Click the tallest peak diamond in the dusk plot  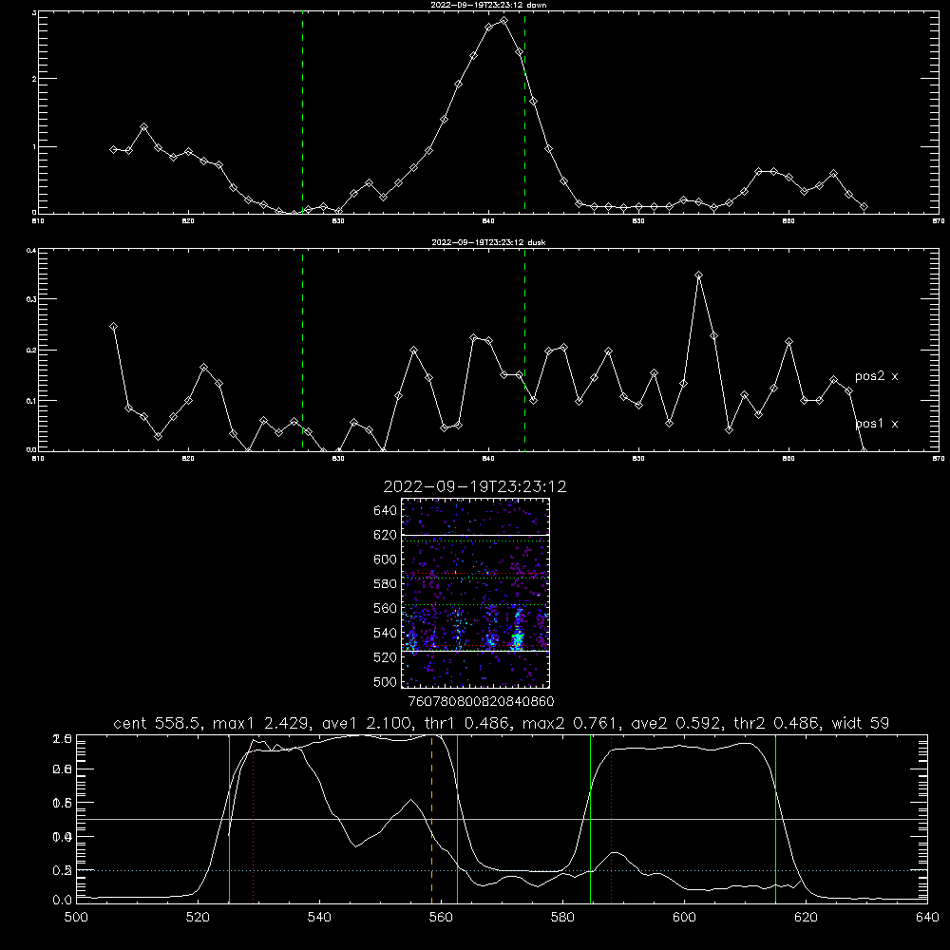click(699, 275)
